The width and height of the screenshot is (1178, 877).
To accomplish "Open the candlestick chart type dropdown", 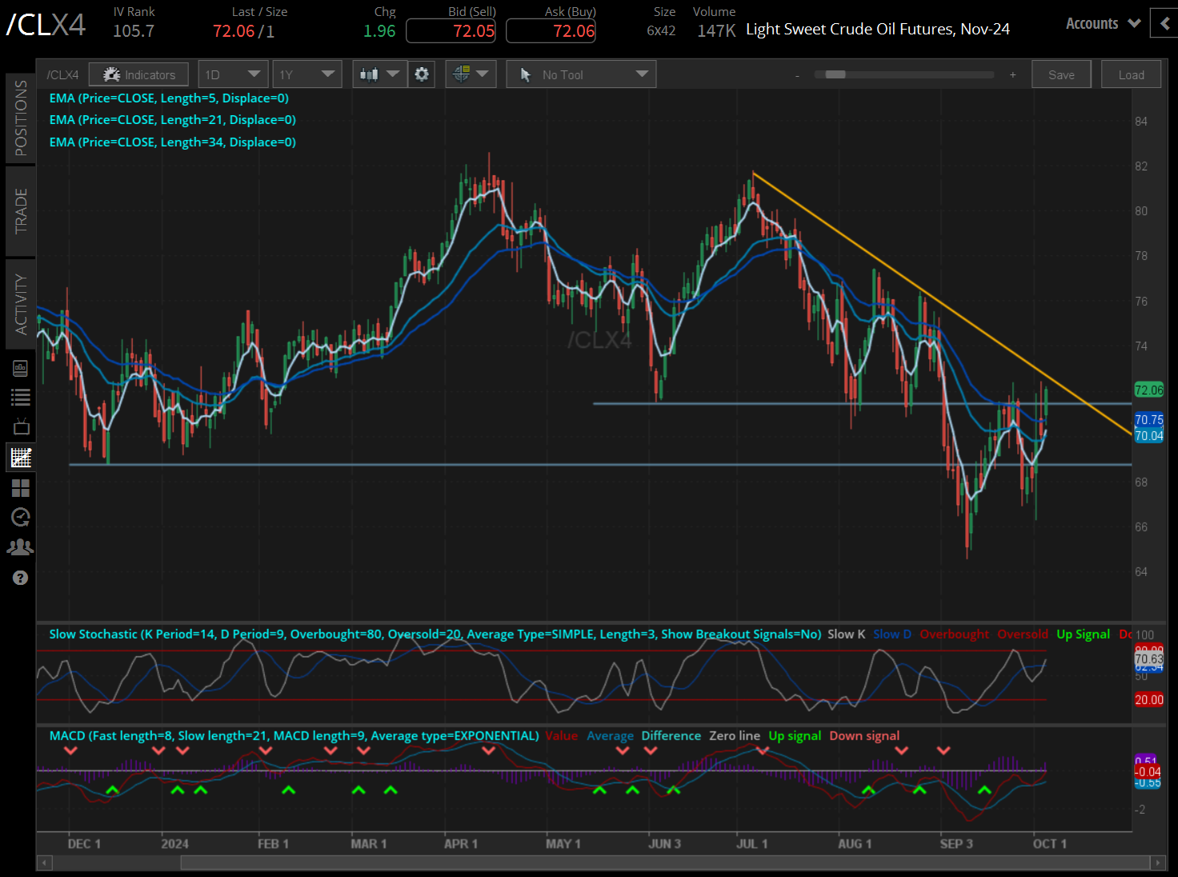I will tap(379, 74).
